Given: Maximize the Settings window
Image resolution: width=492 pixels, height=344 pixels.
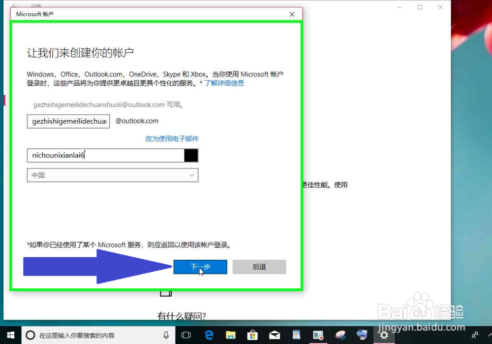Looking at the screenshot, I should [420, 7].
